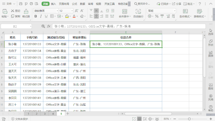Toggle Underline formatting
This screenshot has width=215, height=121.
pyautogui.click(x=46, y=16)
